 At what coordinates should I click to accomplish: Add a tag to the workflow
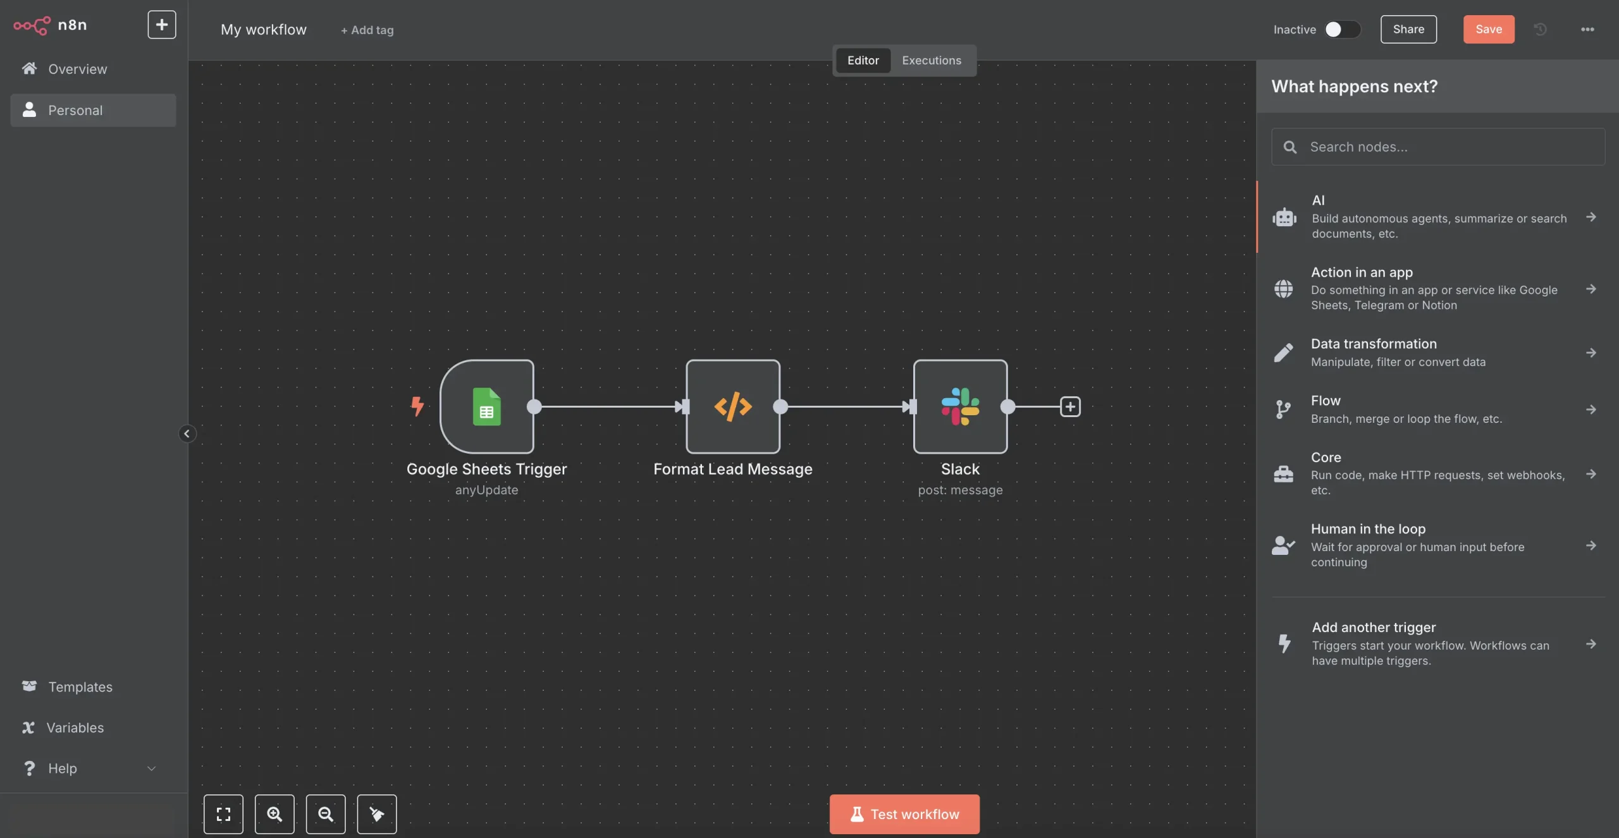tap(367, 30)
